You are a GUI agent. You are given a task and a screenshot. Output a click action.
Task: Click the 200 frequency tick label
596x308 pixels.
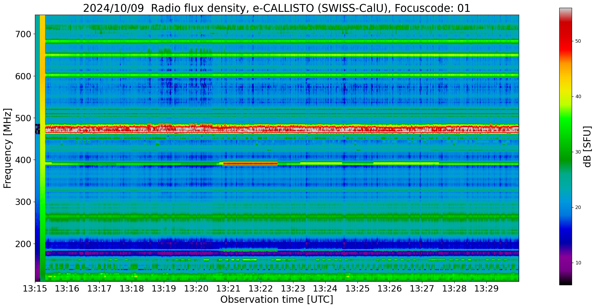[23, 244]
